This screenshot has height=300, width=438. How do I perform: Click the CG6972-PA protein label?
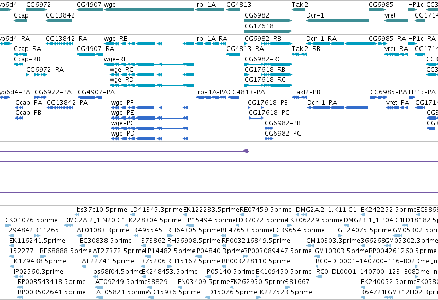53,92
